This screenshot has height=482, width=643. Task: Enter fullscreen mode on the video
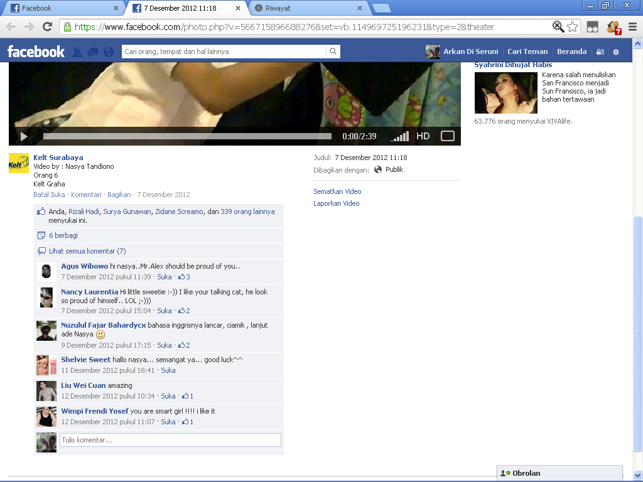447,136
